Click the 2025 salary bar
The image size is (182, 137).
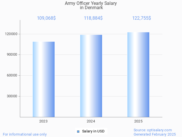138,75
